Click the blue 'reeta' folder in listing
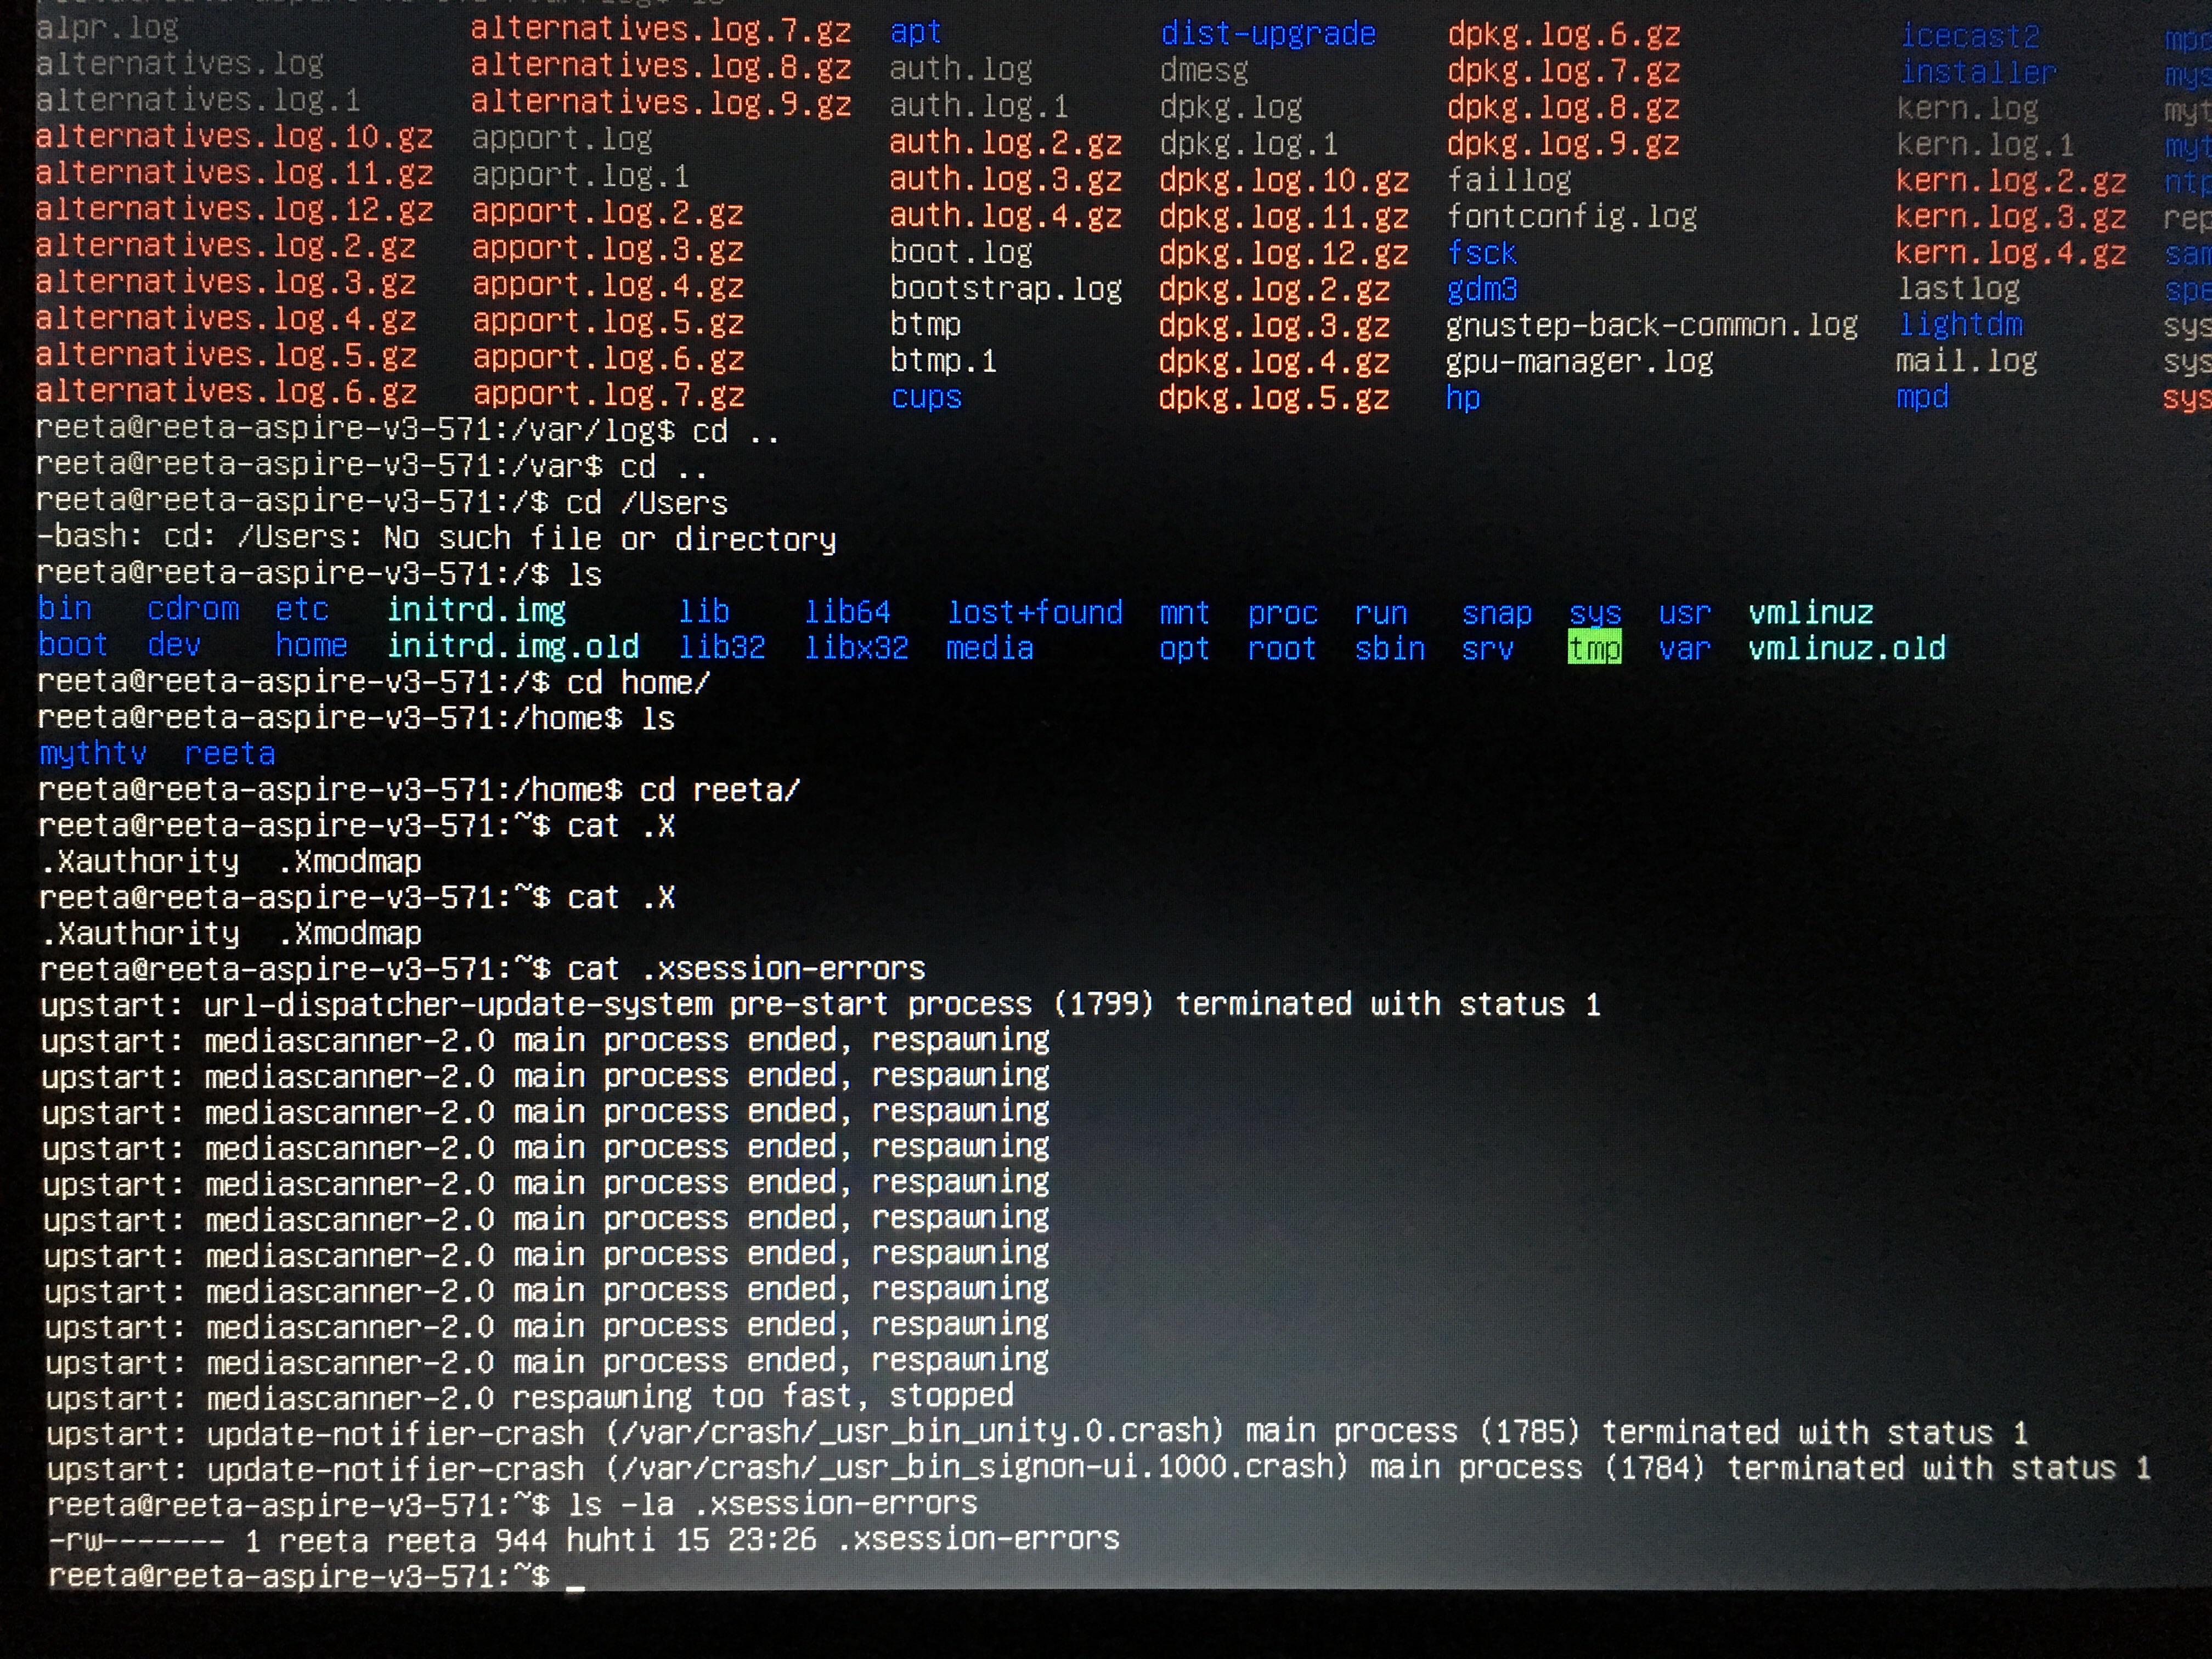This screenshot has width=2212, height=1659. coord(229,753)
